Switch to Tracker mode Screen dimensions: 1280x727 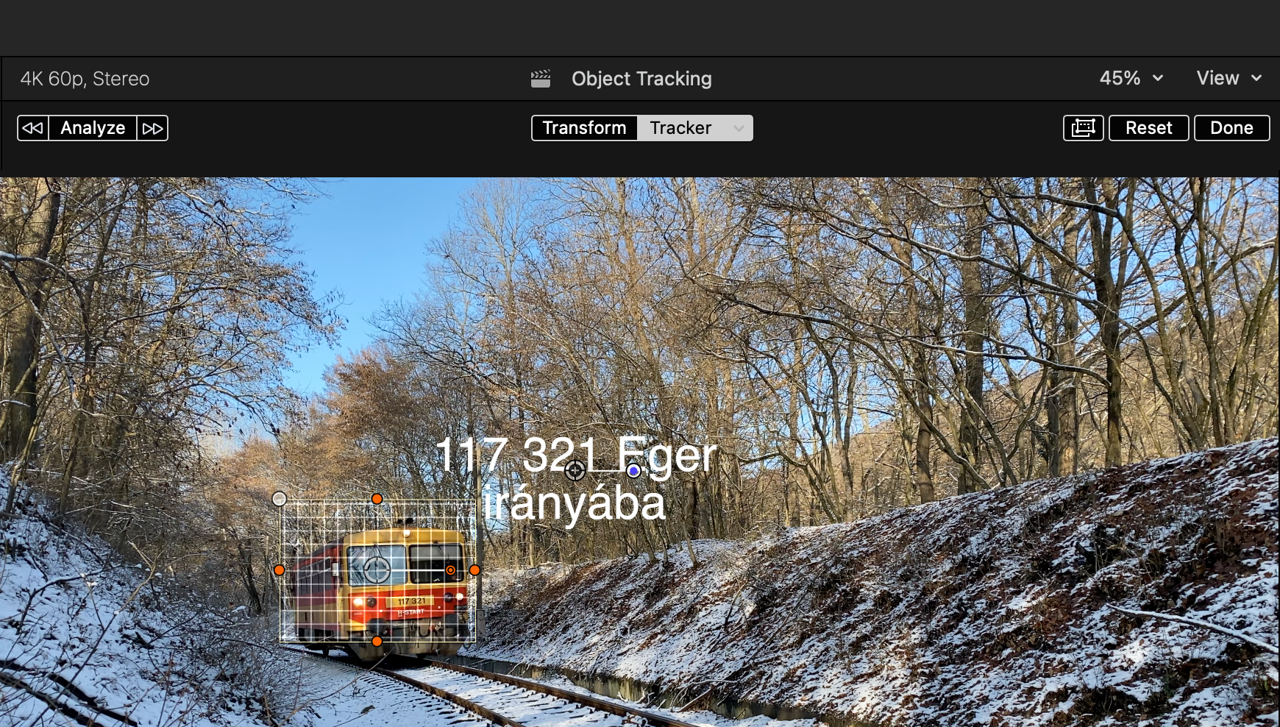[x=680, y=128]
